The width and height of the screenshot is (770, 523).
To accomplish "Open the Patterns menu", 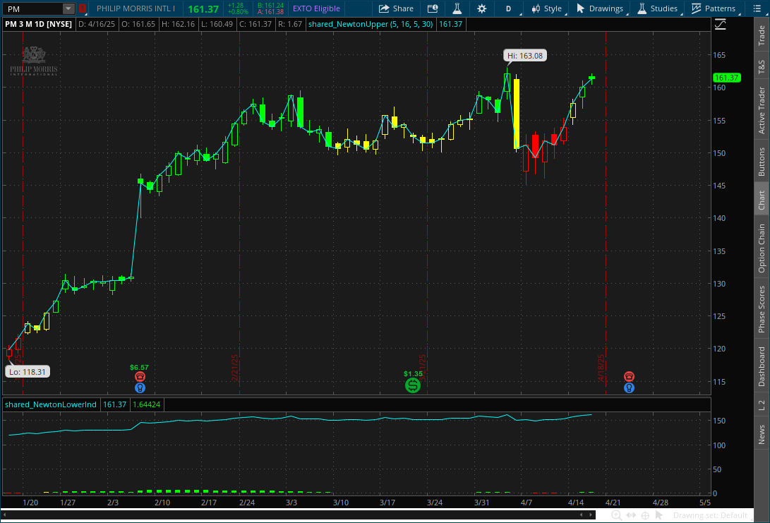I will coord(714,8).
